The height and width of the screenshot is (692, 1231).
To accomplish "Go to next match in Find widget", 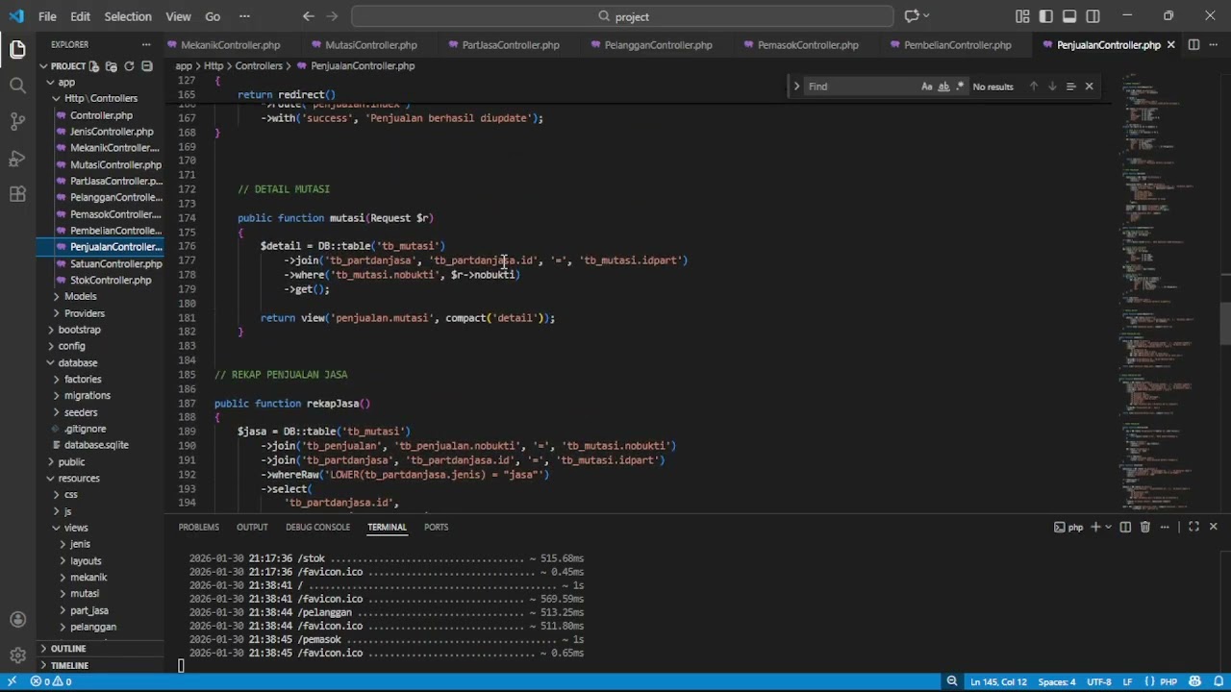I will [x=1052, y=86].
